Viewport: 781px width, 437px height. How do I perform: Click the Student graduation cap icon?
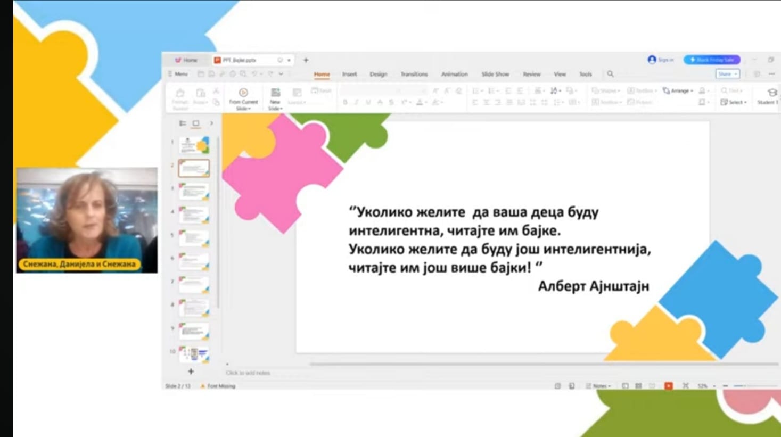click(772, 93)
